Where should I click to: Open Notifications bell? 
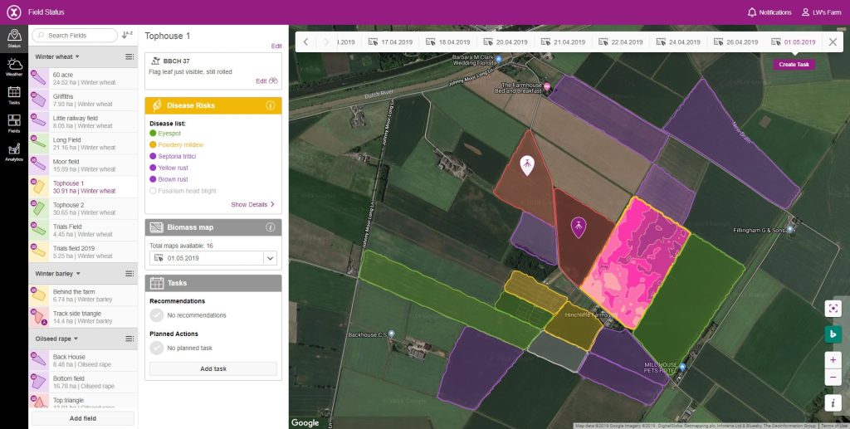click(x=769, y=12)
